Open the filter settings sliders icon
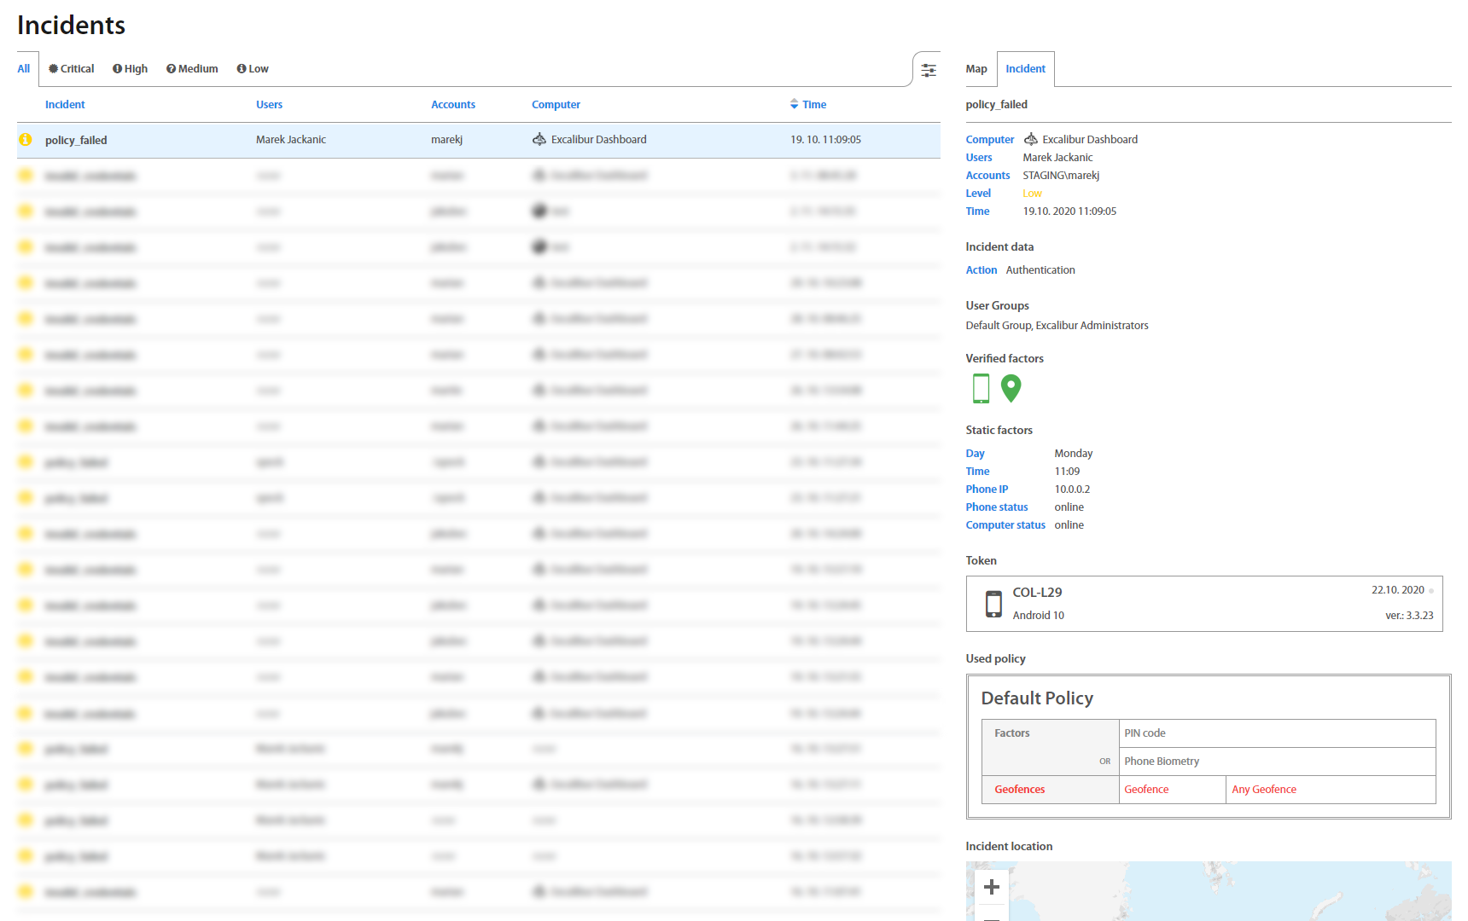 [x=929, y=70]
